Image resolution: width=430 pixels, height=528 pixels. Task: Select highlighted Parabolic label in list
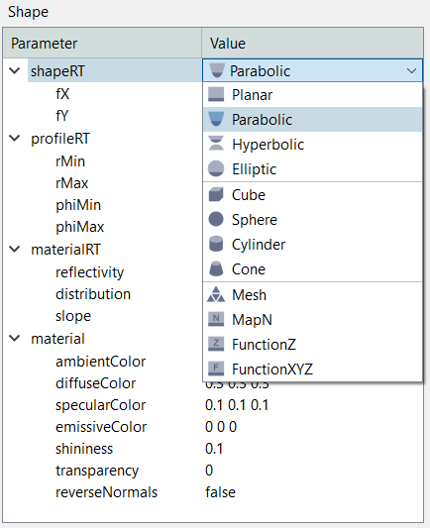262,120
